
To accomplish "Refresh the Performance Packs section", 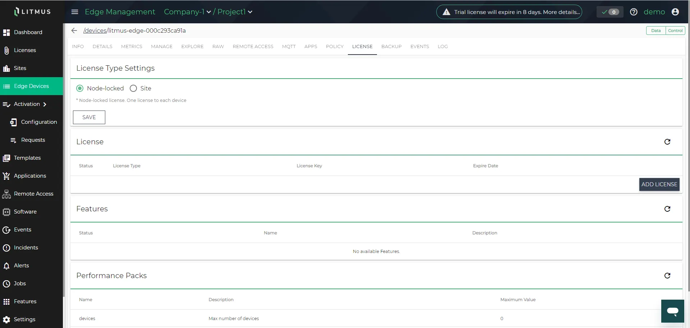I will click(667, 276).
